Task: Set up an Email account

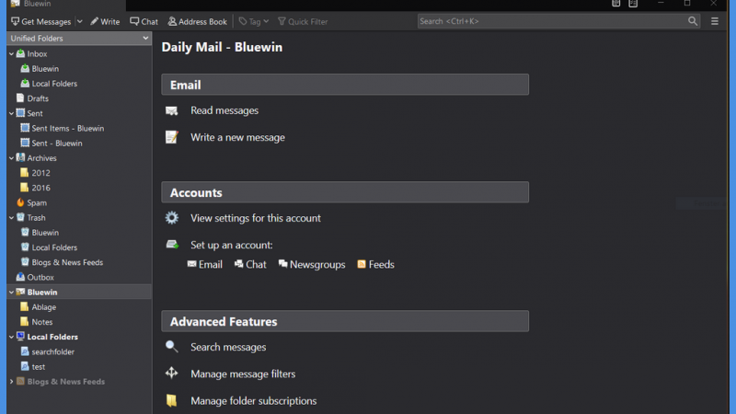Action: (x=205, y=265)
